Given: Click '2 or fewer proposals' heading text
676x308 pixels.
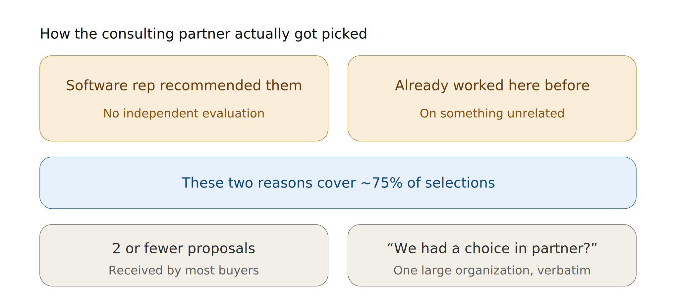Looking at the screenshot, I should point(184,248).
